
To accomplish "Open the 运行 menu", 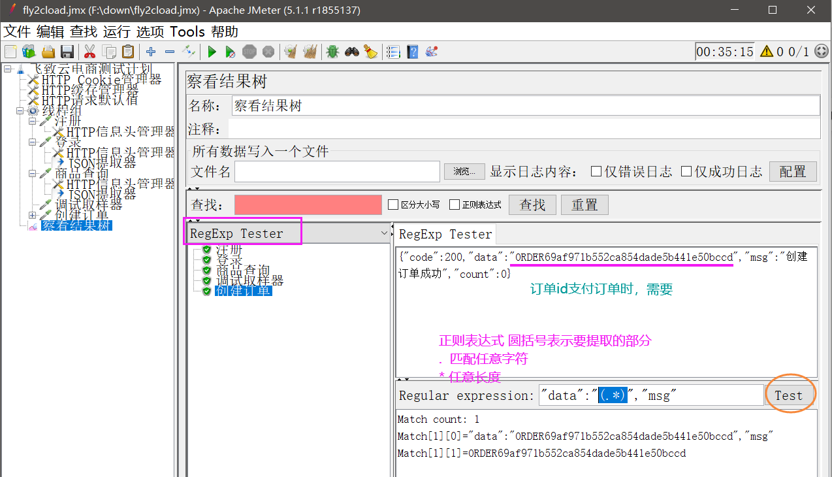I will 115,31.
